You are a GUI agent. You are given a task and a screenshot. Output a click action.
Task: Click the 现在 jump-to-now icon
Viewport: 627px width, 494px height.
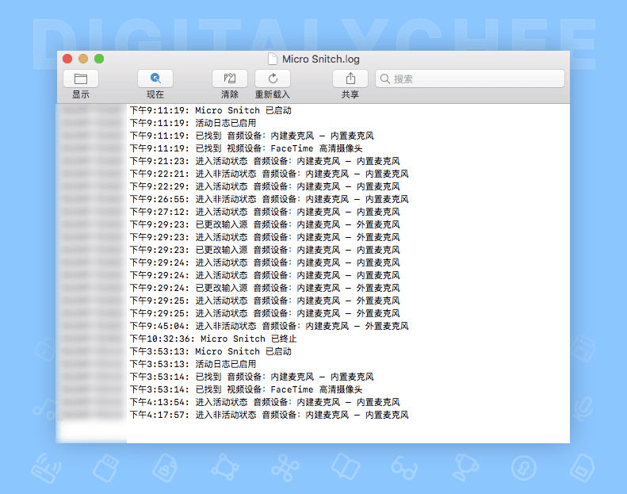[155, 79]
